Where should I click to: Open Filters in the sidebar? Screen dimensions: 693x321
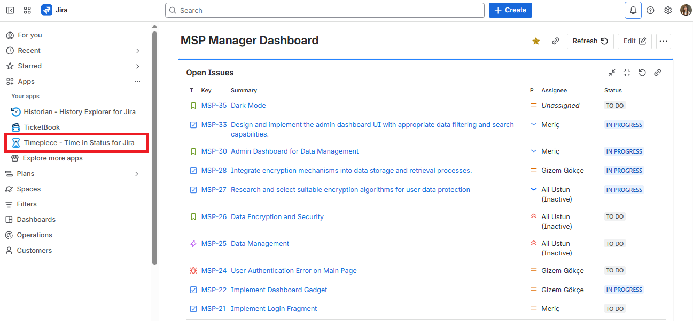click(x=27, y=204)
